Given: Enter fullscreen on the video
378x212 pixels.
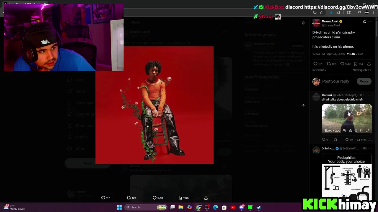Looking at the screenshot, I should pos(368,131).
